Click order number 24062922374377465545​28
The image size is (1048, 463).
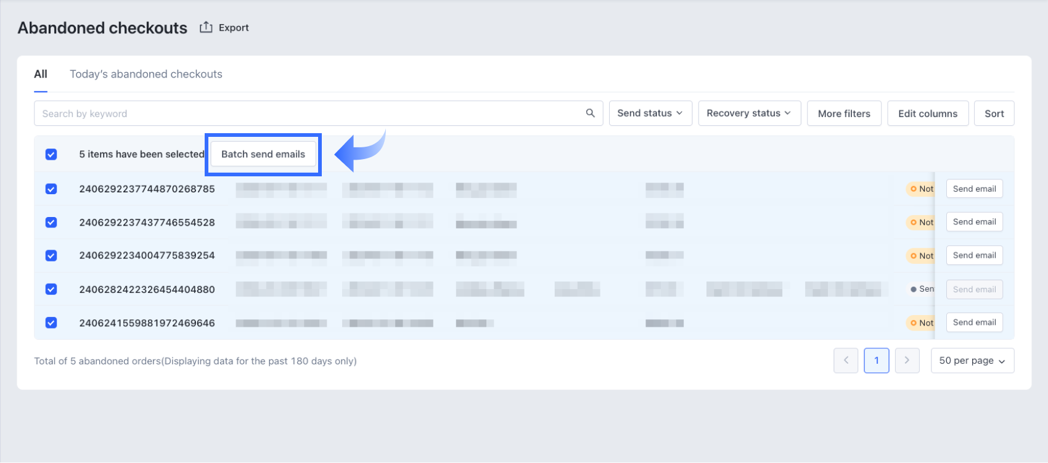147,222
